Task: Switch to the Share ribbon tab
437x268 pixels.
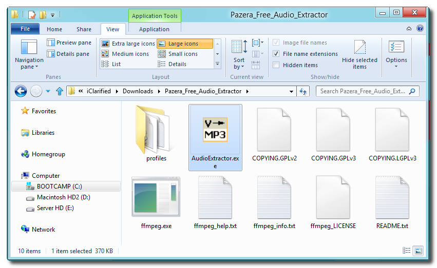Action: tap(84, 29)
